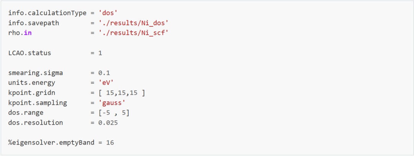414x156 pixels.
Task: Click the './results/Ni_scf' input path string
Action: [x=133, y=33]
